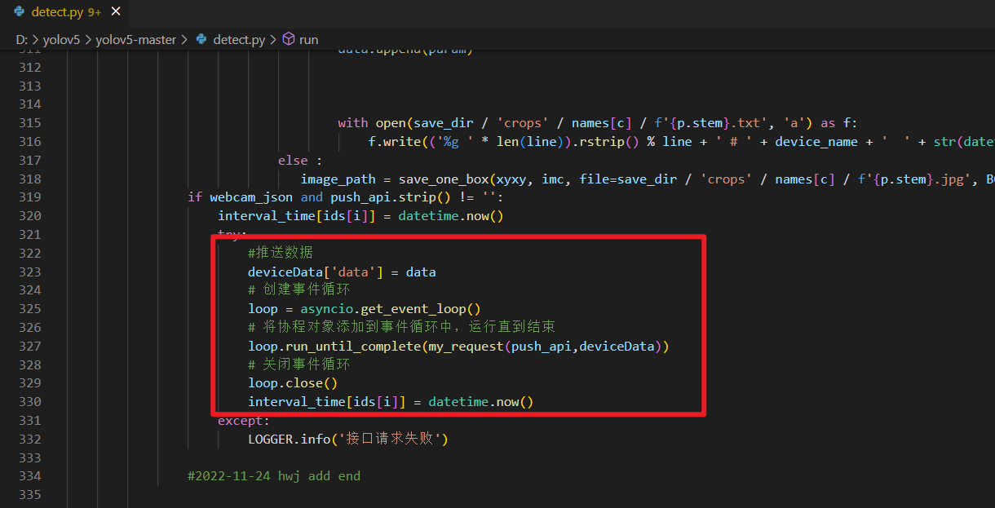Expand the yolov5-master breadcrumb

pos(135,39)
